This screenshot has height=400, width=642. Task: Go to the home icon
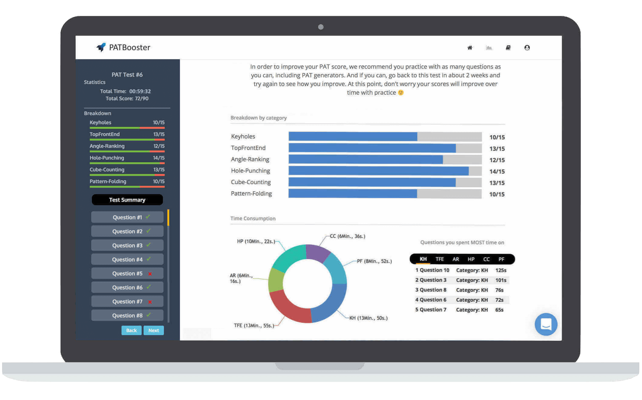click(470, 47)
